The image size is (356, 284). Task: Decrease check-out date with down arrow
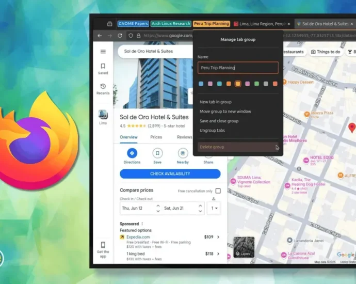click(200, 211)
